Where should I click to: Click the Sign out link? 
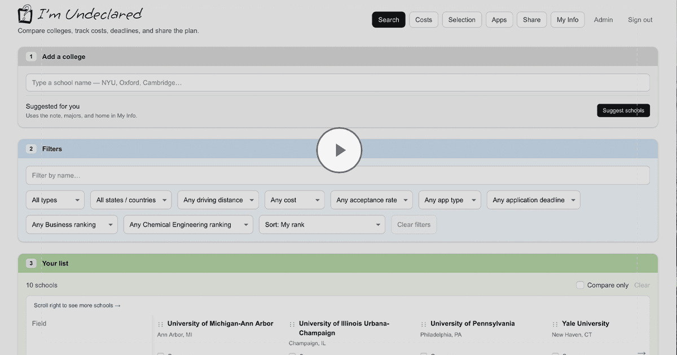640,20
